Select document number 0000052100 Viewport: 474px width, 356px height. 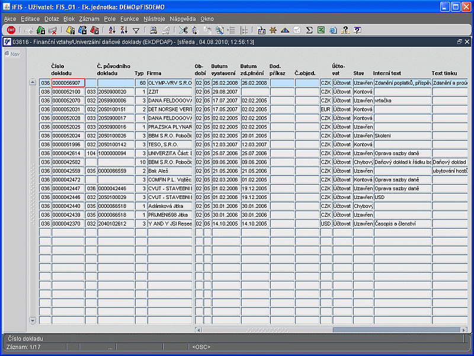(68, 92)
